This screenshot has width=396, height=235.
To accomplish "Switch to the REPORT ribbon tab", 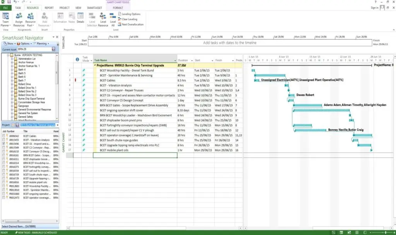I will coord(49,8).
